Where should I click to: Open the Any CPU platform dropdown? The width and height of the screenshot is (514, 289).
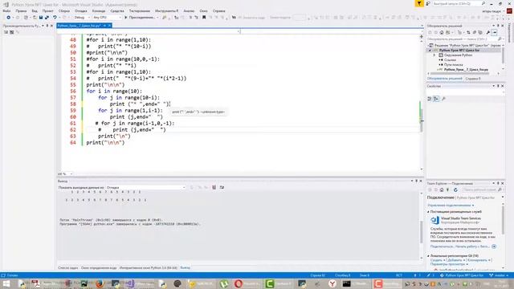107,18
